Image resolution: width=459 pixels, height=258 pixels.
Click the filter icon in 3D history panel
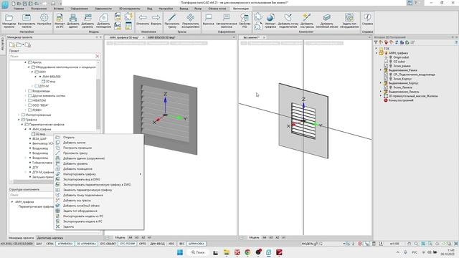click(x=376, y=42)
